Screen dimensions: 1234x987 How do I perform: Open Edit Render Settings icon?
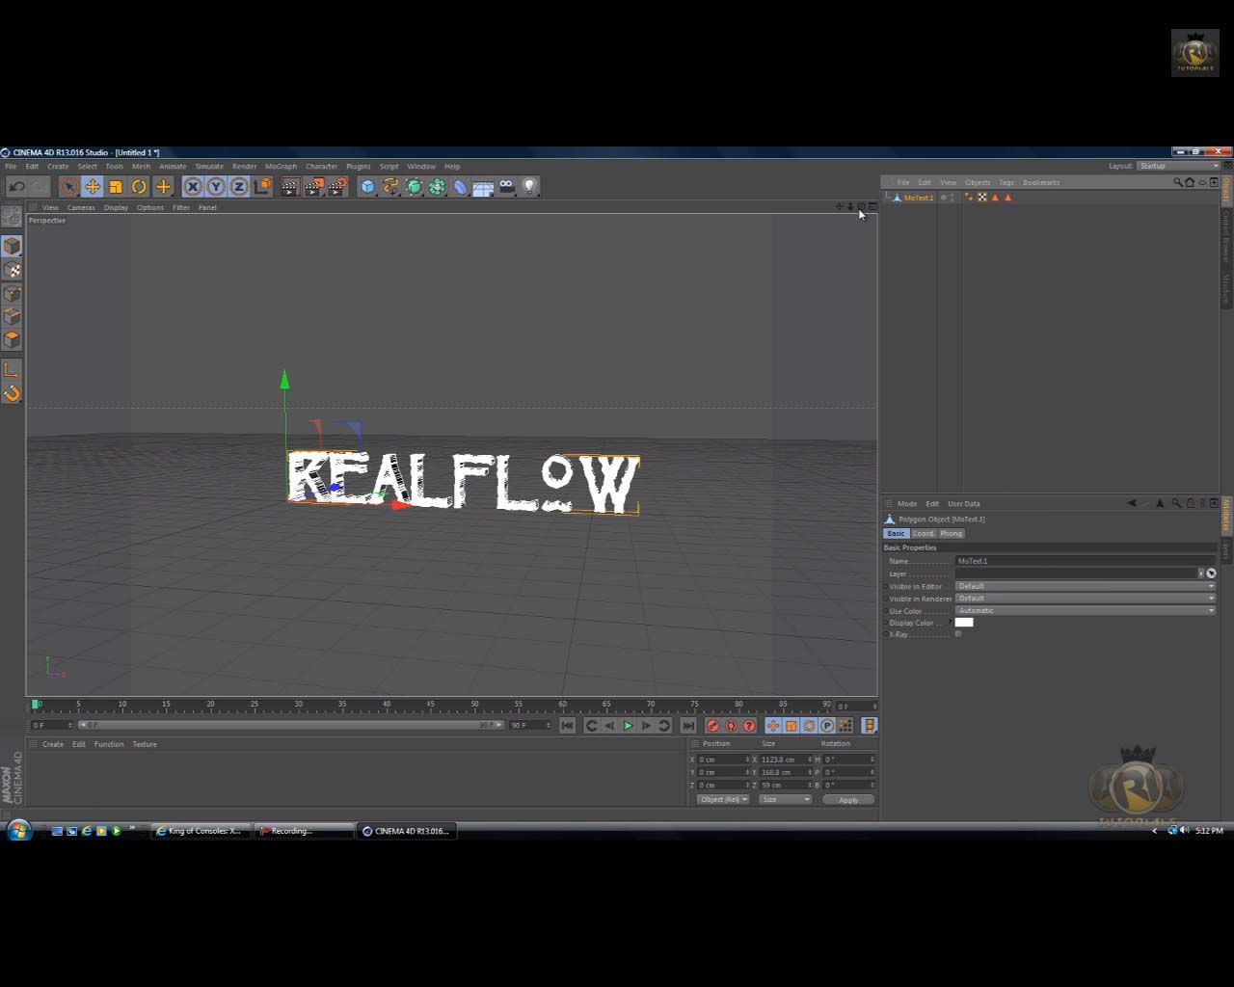coord(337,187)
